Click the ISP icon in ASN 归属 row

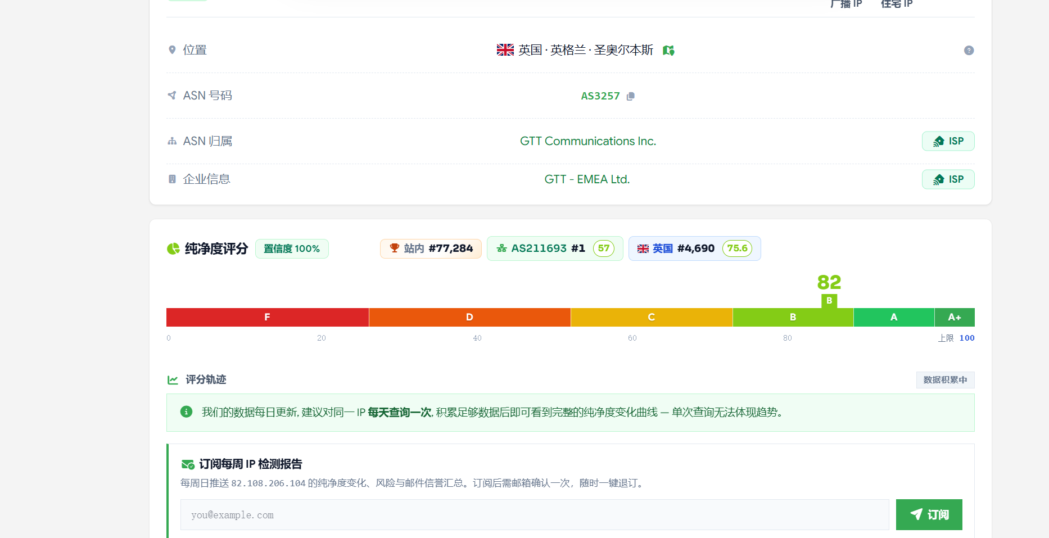tap(938, 141)
